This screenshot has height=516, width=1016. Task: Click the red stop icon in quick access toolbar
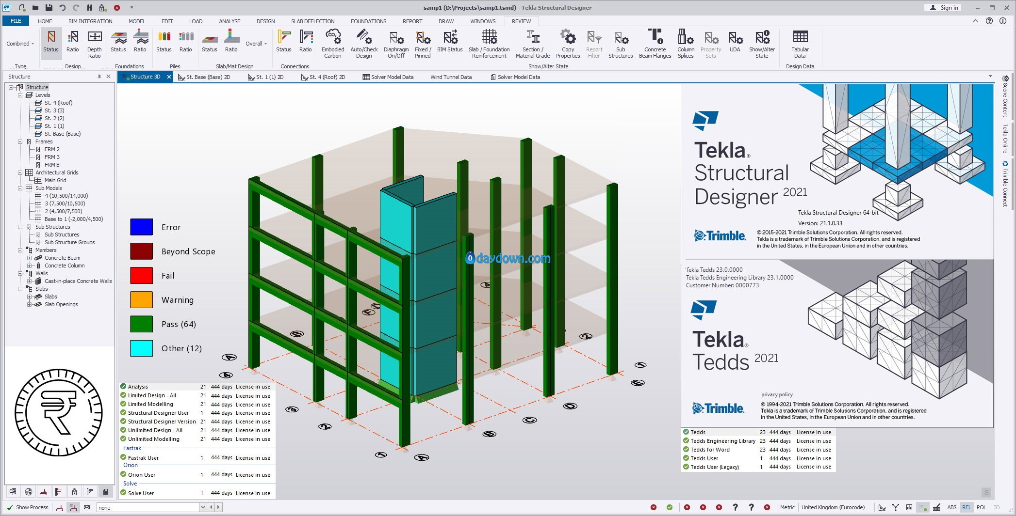[117, 8]
